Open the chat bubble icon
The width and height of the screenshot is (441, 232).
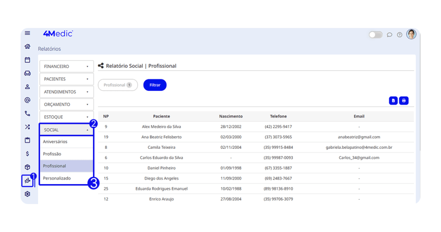(389, 35)
